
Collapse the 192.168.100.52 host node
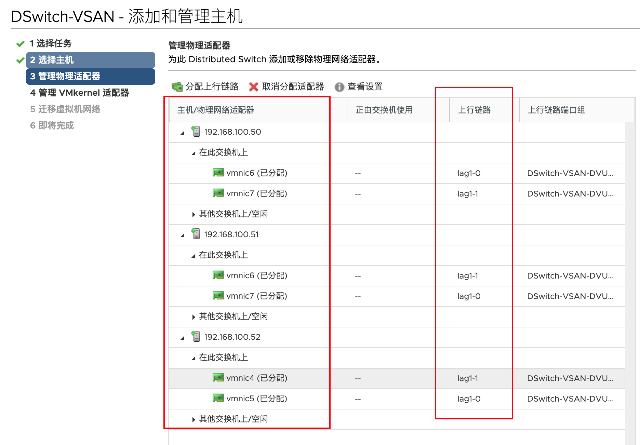point(183,338)
